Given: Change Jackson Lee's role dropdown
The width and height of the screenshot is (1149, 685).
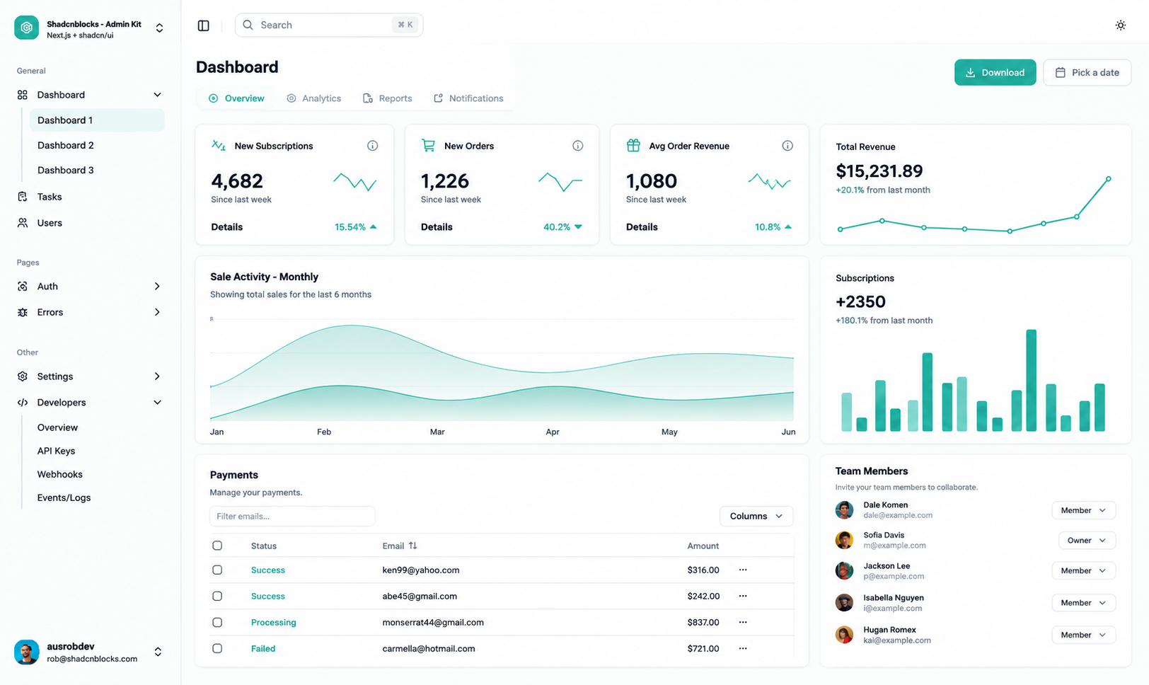Looking at the screenshot, I should [1083, 570].
